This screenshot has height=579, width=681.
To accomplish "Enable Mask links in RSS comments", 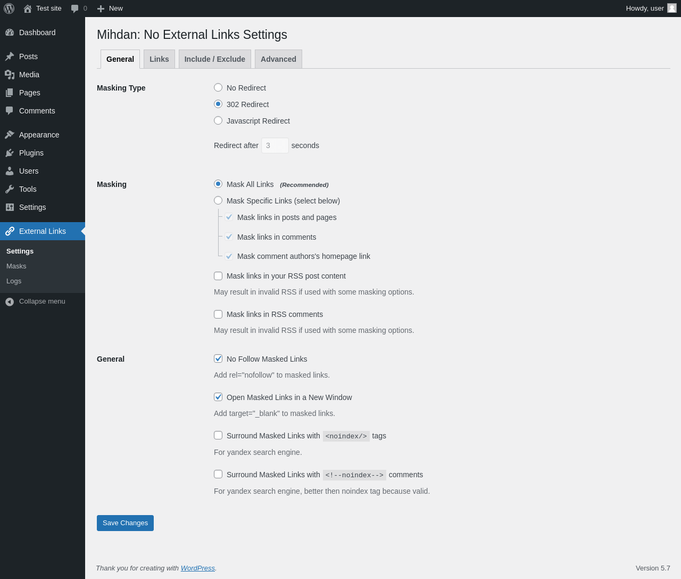I will pyautogui.click(x=218, y=314).
